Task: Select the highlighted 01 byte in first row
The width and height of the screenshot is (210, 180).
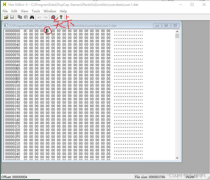Action: pyautogui.click(x=48, y=31)
